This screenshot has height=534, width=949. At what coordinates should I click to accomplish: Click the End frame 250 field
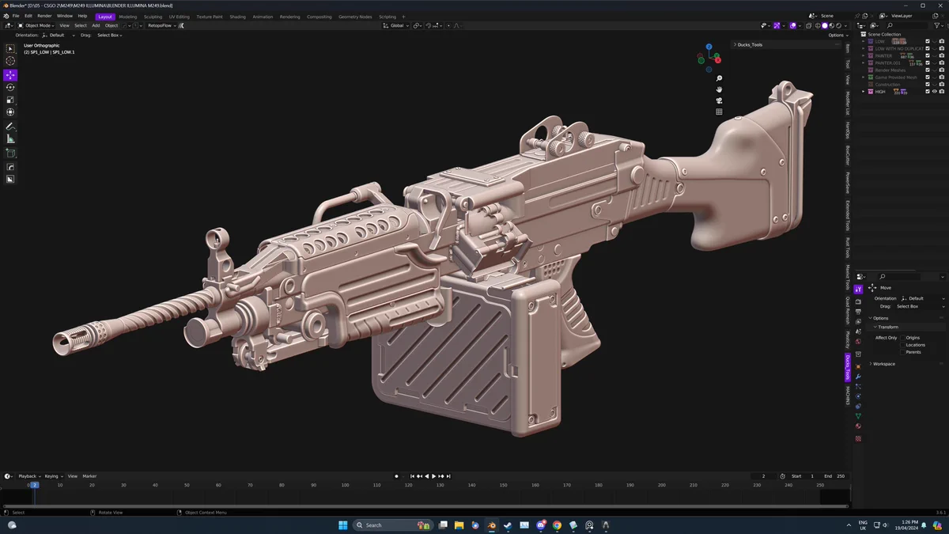pos(834,476)
